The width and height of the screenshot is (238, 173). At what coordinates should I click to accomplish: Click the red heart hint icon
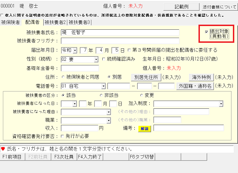[x=3, y=149]
